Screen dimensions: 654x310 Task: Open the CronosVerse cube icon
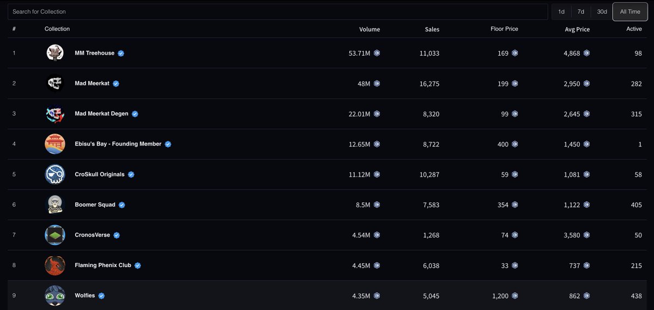55,235
